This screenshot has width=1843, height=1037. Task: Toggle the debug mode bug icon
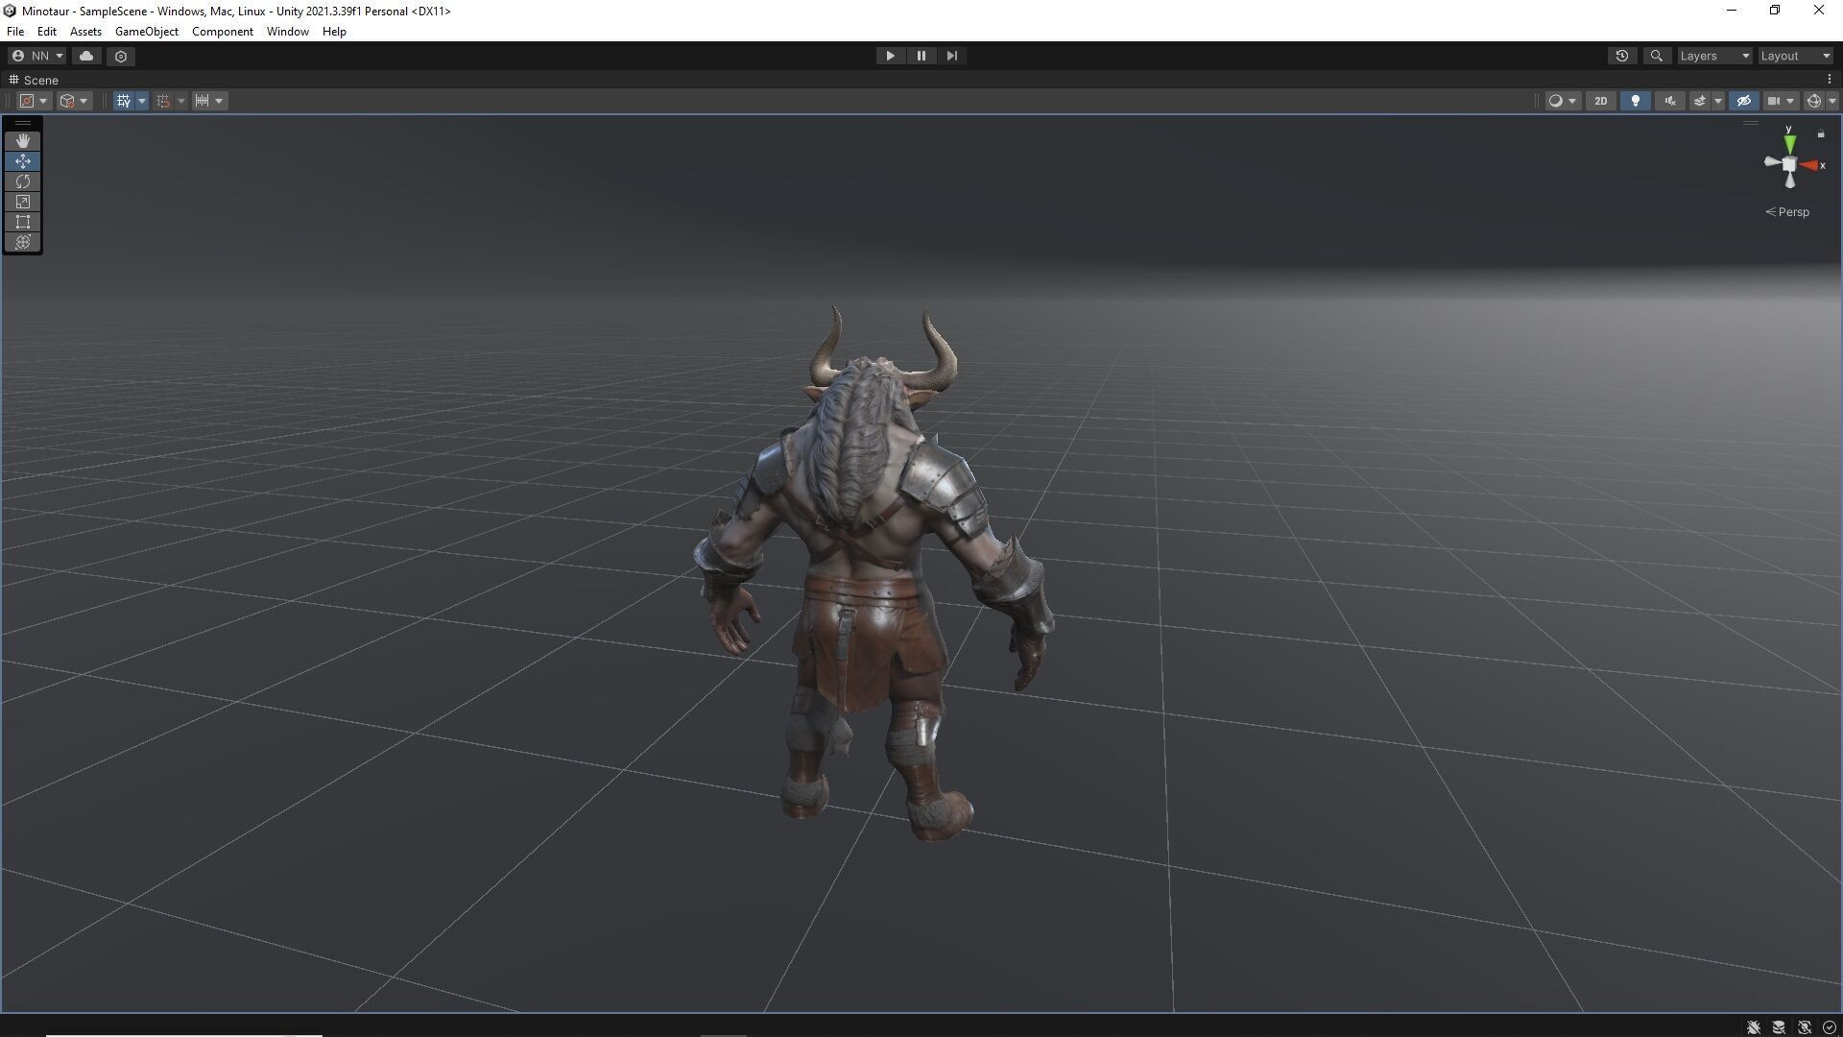pyautogui.click(x=1754, y=1027)
